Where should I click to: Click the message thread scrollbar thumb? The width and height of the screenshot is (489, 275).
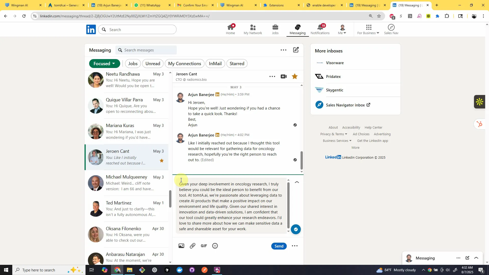click(x=302, y=160)
